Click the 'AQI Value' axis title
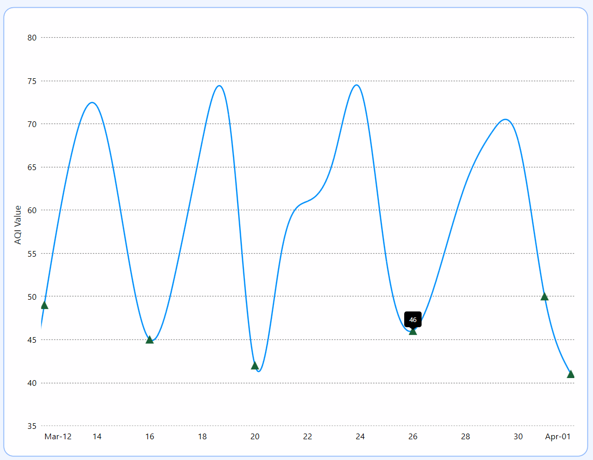 18,225
